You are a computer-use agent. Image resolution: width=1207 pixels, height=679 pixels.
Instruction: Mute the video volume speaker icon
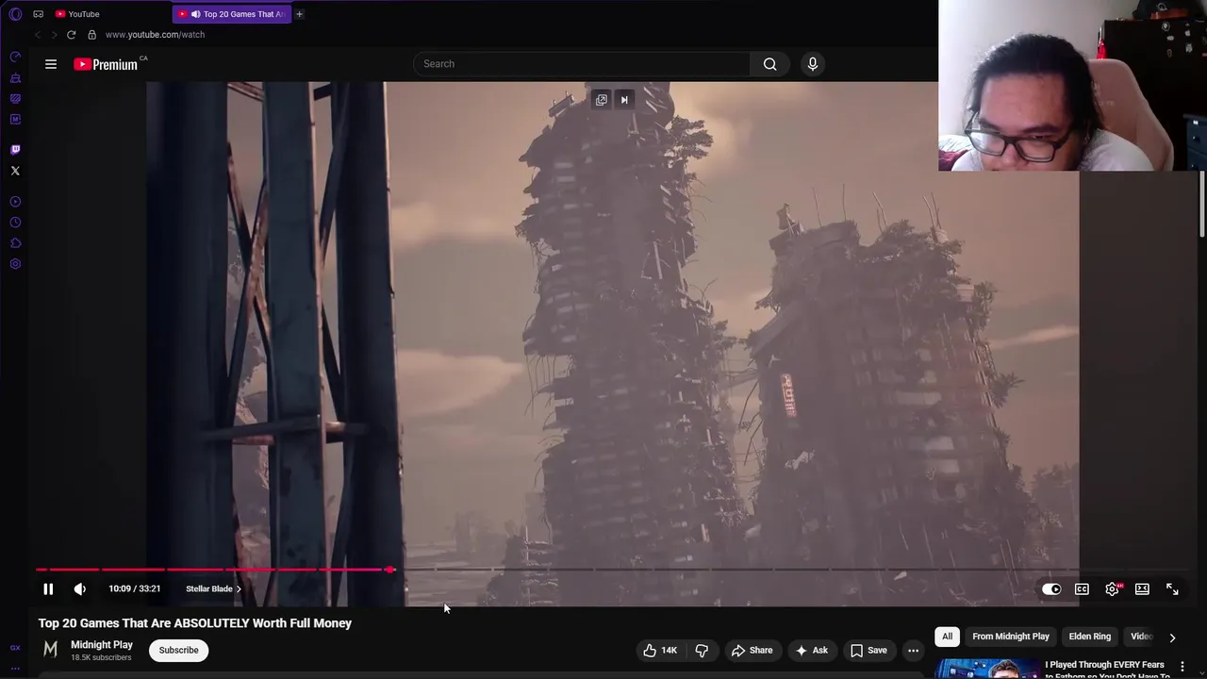click(x=80, y=589)
